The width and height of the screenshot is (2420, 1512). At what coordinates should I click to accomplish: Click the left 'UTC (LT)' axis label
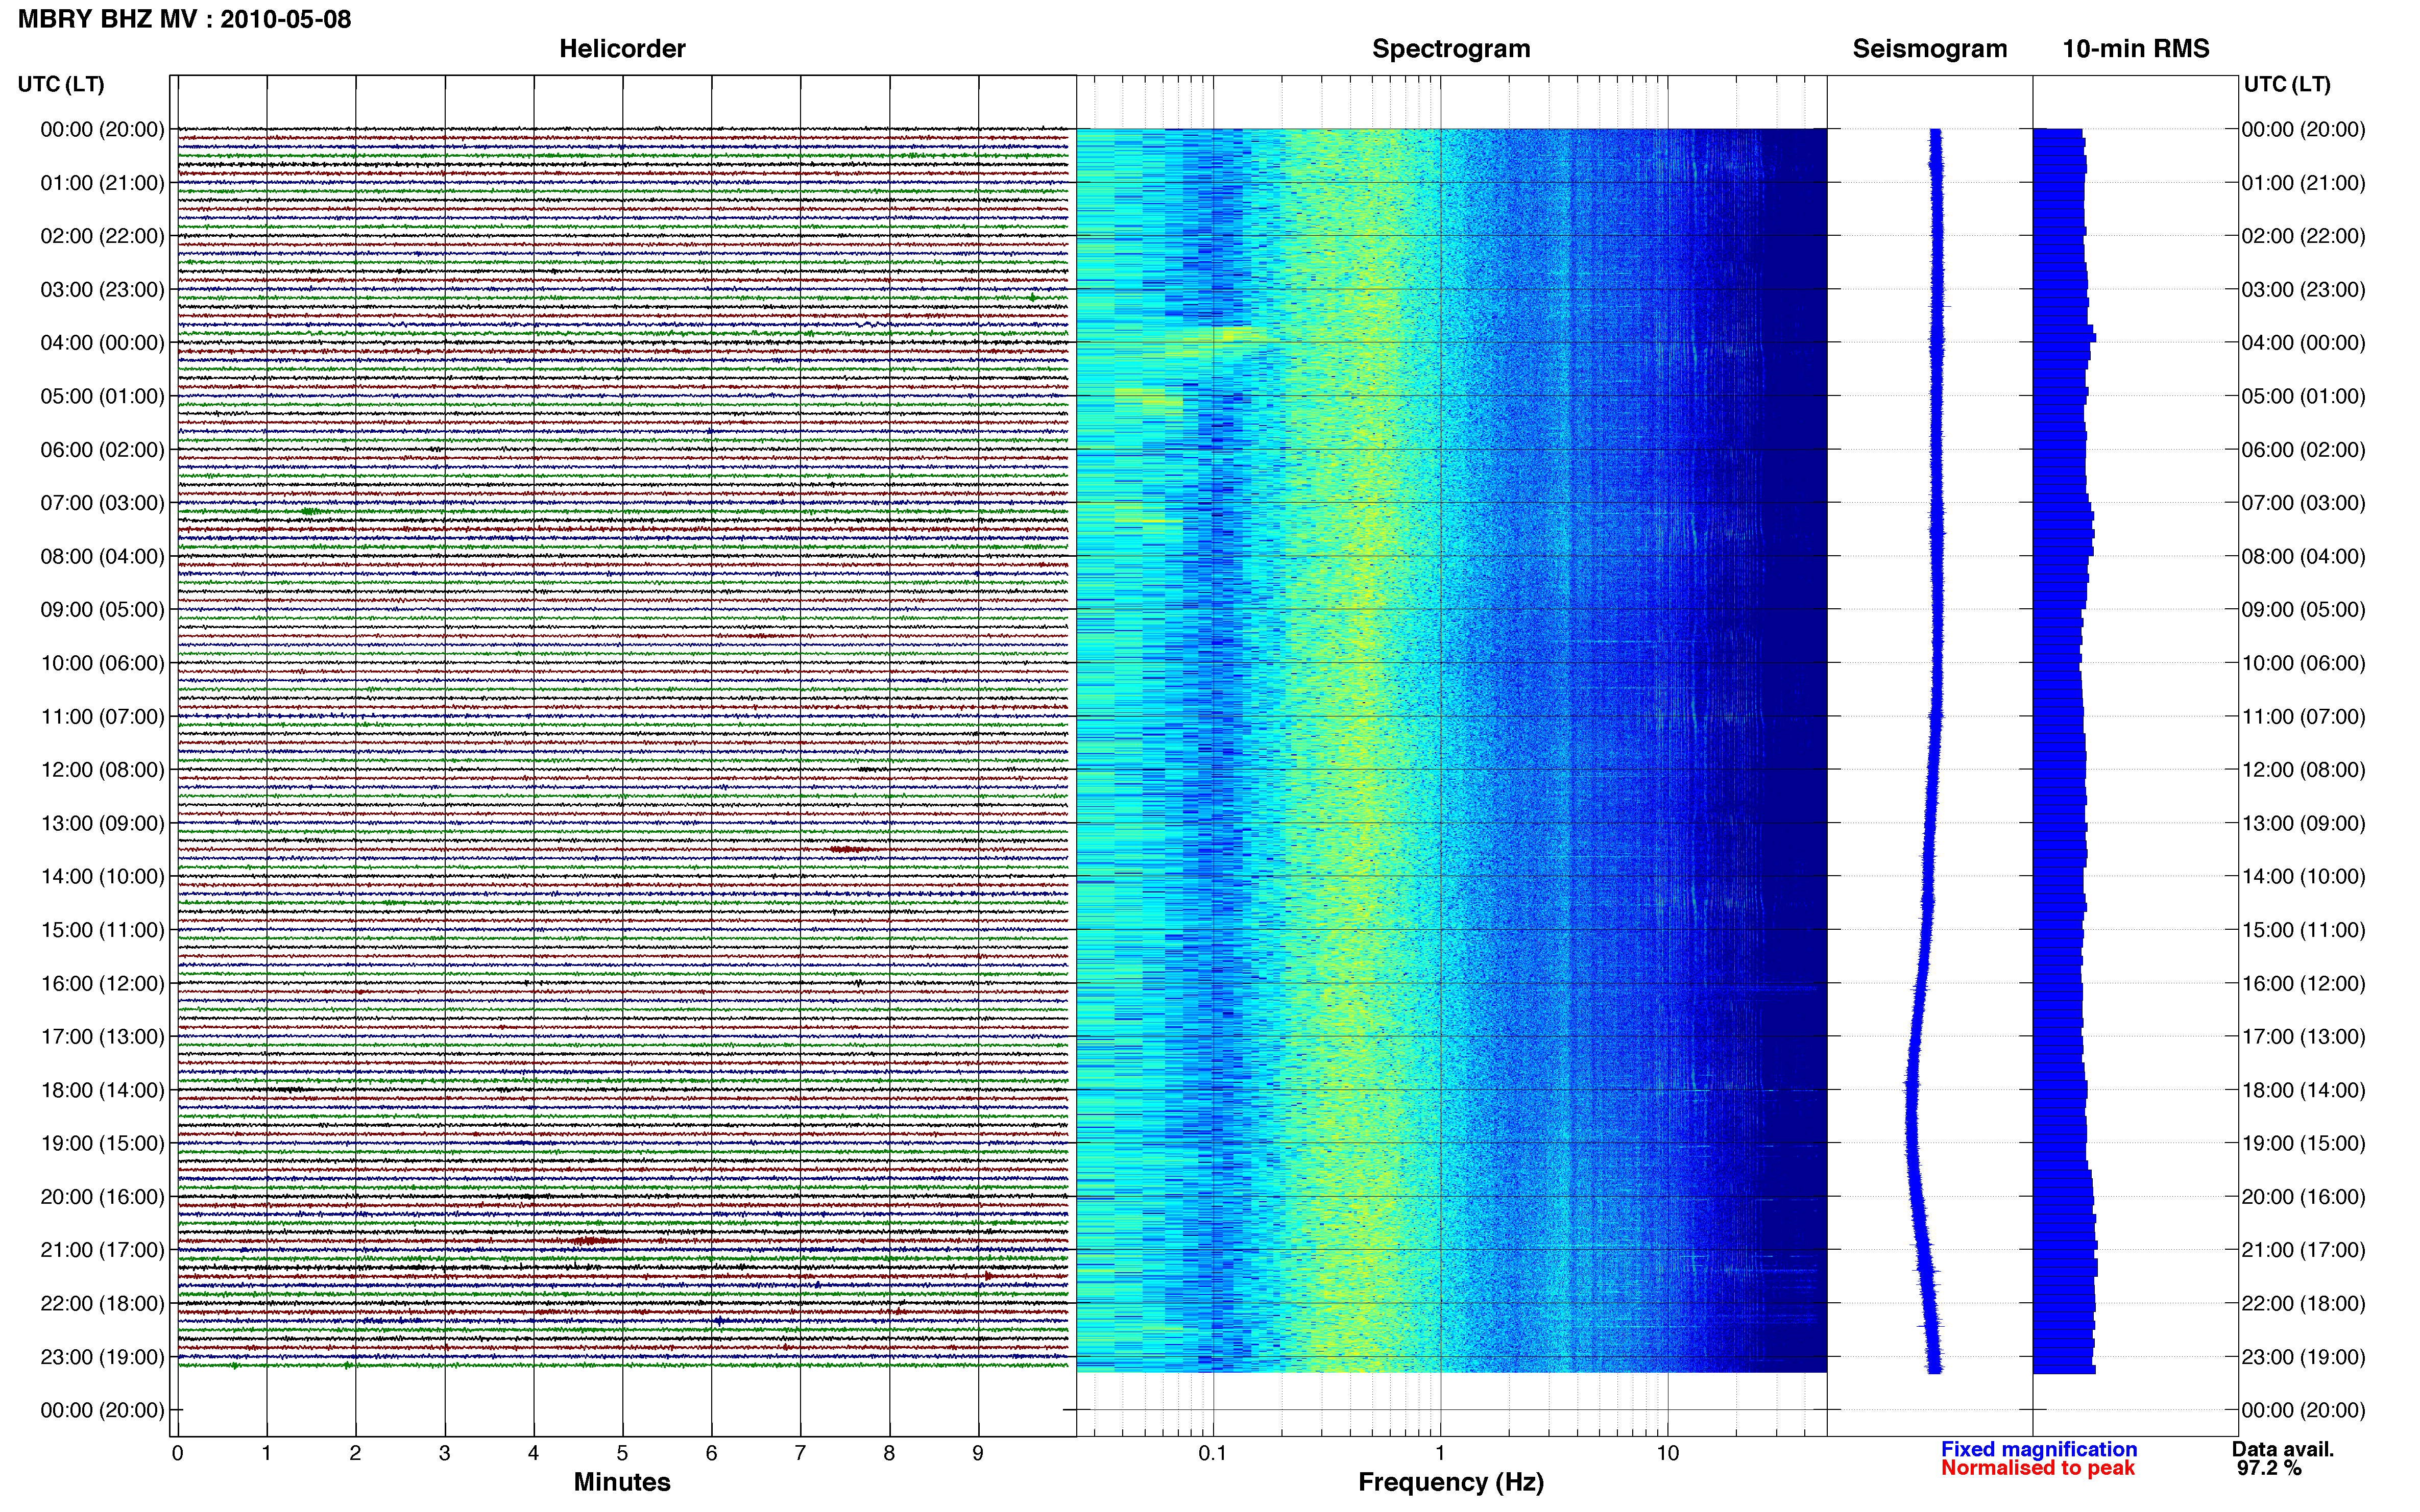click(61, 84)
